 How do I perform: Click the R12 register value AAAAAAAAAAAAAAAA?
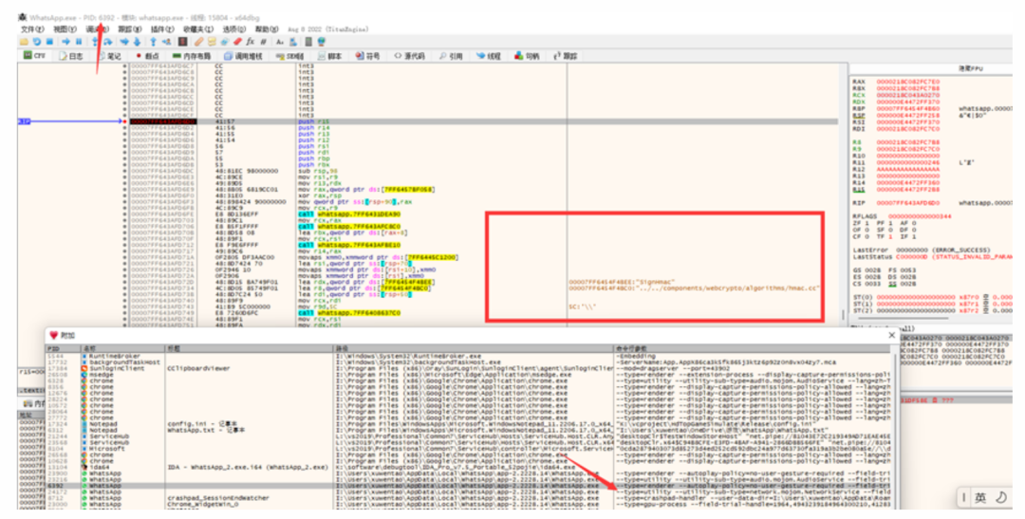coord(908,169)
